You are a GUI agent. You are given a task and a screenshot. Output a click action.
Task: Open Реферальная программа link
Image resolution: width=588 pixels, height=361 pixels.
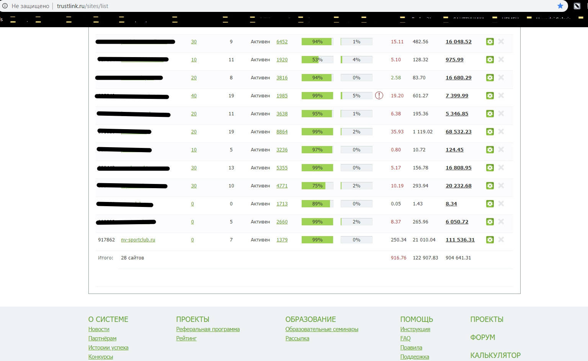pos(208,329)
